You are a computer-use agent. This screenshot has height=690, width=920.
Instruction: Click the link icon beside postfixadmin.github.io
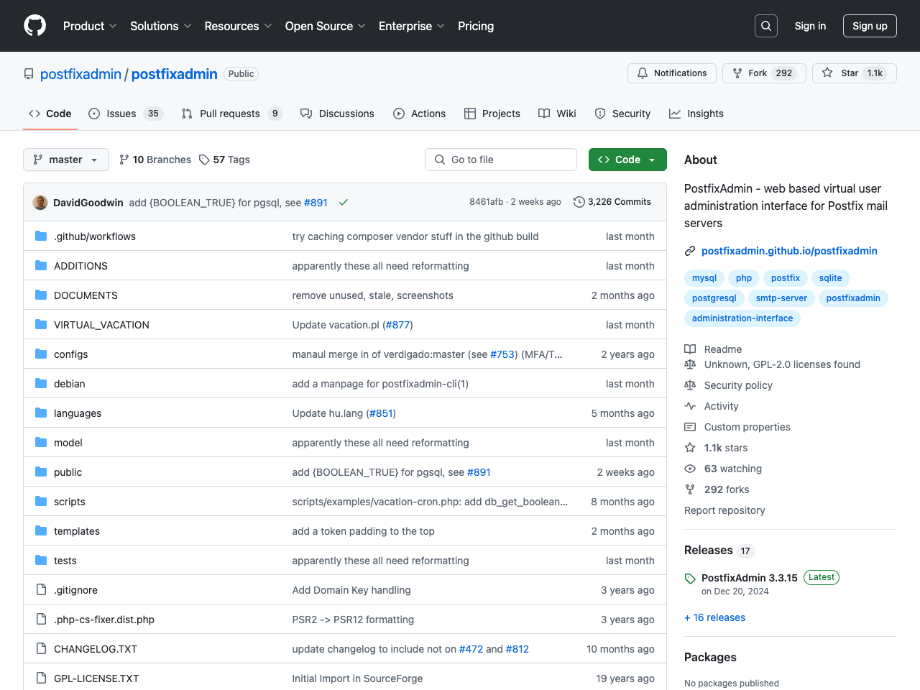point(690,251)
